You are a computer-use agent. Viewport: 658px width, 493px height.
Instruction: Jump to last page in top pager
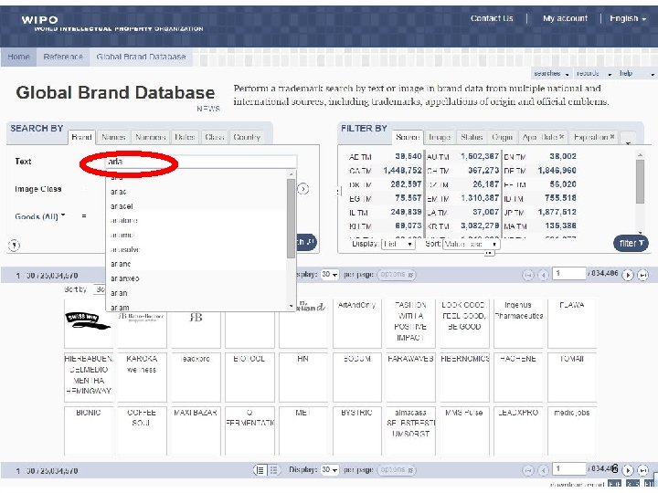click(x=642, y=275)
